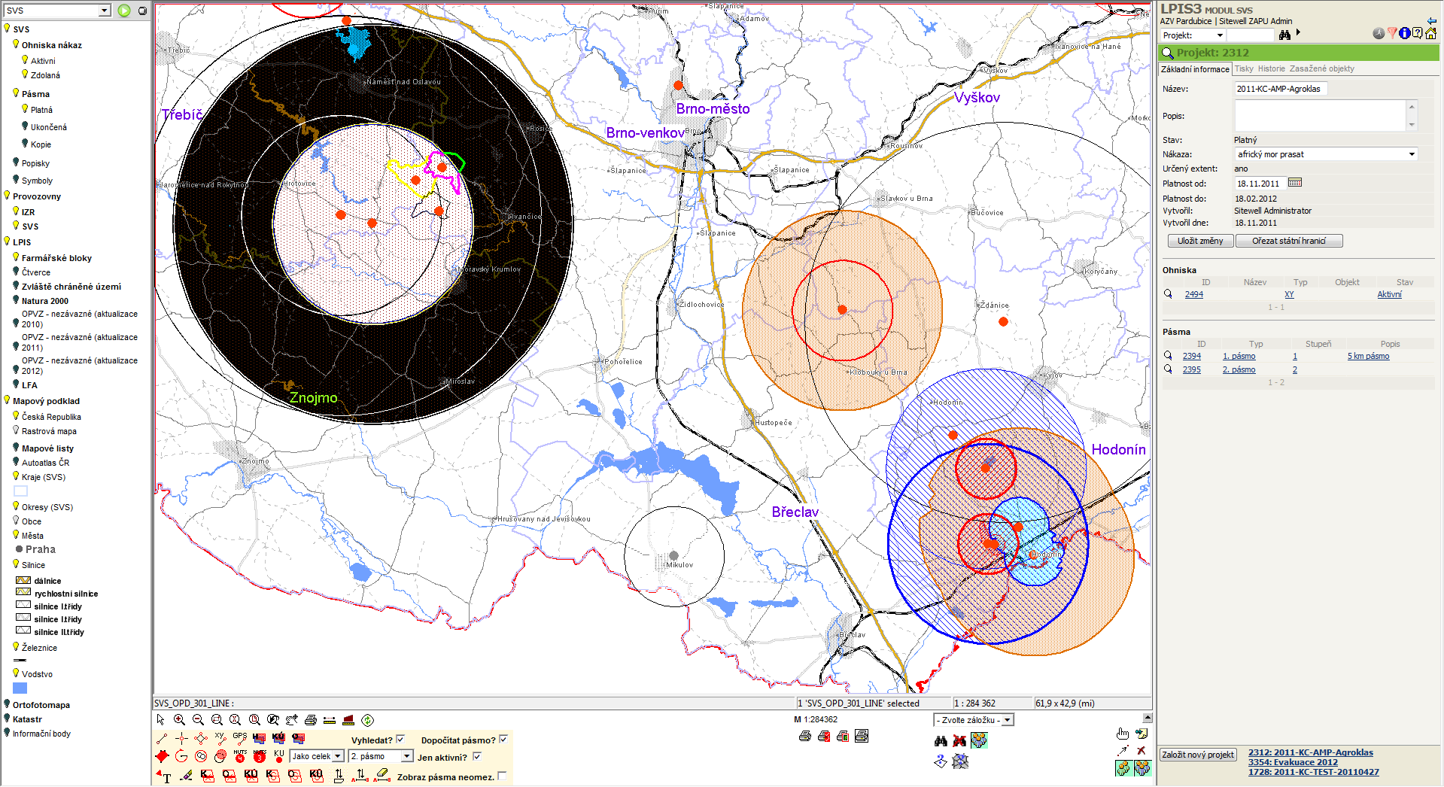Select the NUTS 3 region tool
Image resolution: width=1444 pixels, height=787 pixels.
tap(260, 756)
